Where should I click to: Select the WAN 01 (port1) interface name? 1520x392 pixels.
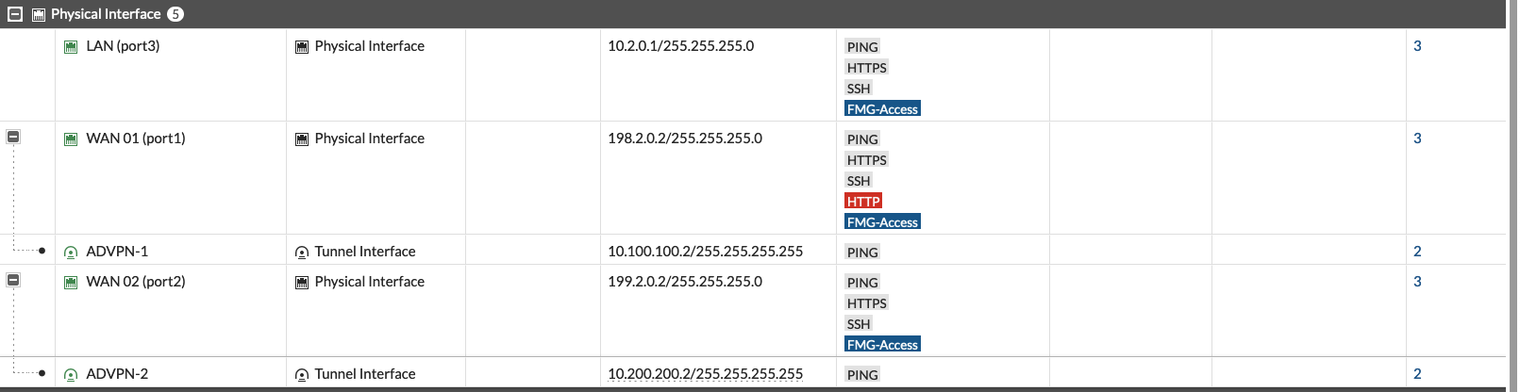136,139
